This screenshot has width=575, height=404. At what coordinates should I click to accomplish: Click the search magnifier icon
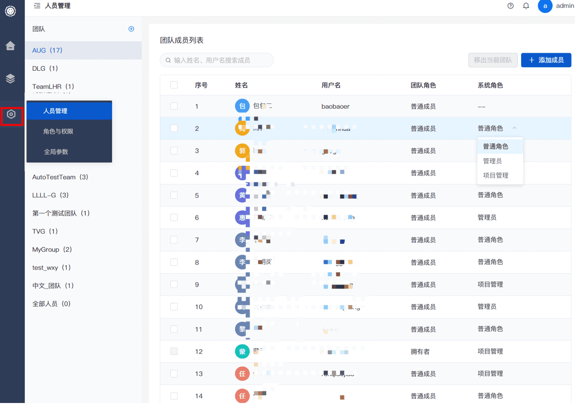tap(168, 60)
